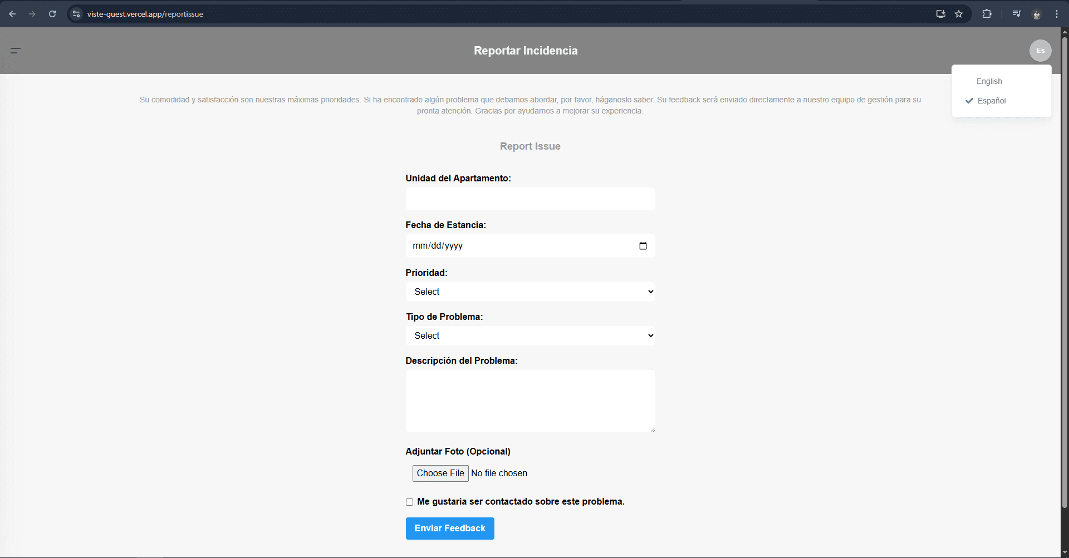
Task: Click the Choose File button
Action: pos(440,473)
